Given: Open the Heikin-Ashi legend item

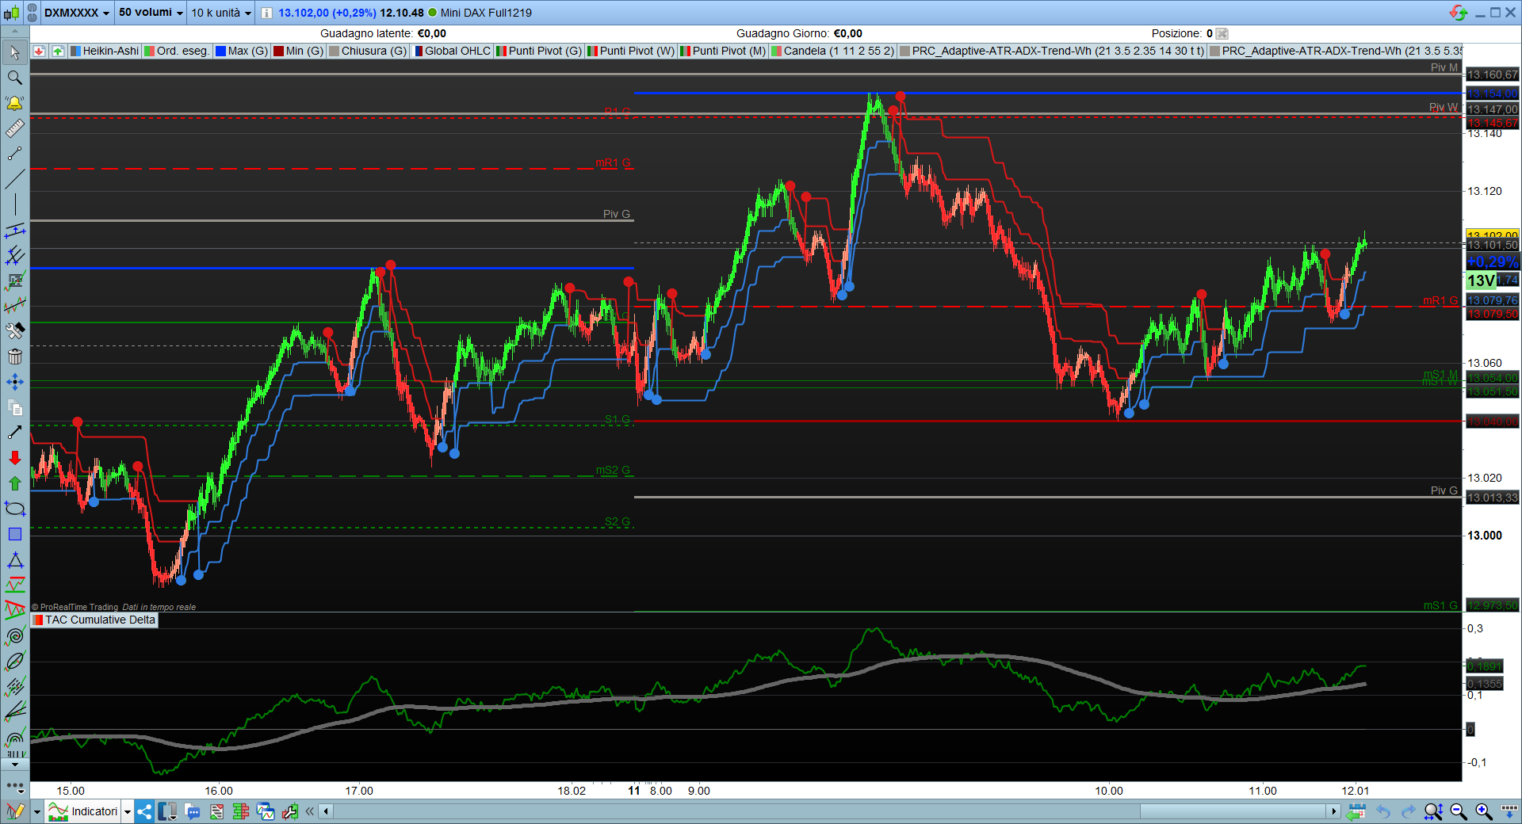Looking at the screenshot, I should tap(105, 51).
